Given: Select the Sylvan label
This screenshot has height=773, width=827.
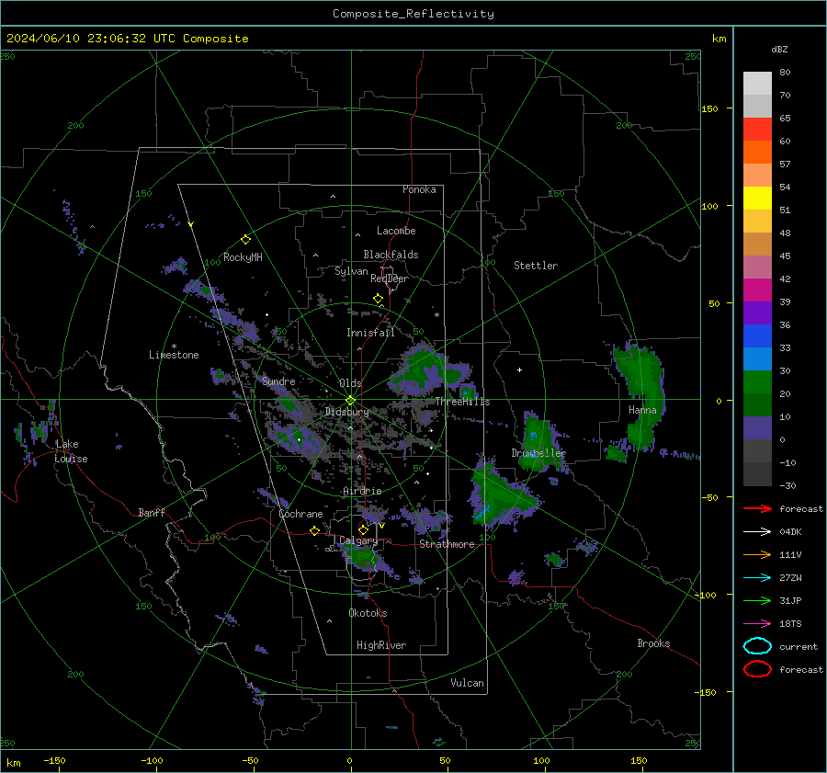Looking at the screenshot, I should coord(351,271).
